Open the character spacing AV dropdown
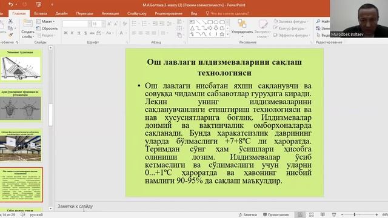 coord(99,33)
